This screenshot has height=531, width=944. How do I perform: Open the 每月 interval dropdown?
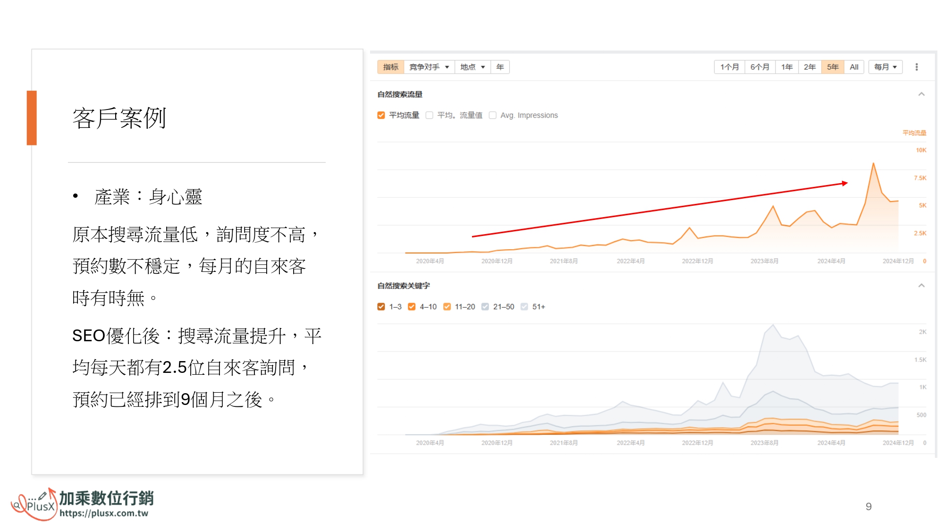click(885, 67)
